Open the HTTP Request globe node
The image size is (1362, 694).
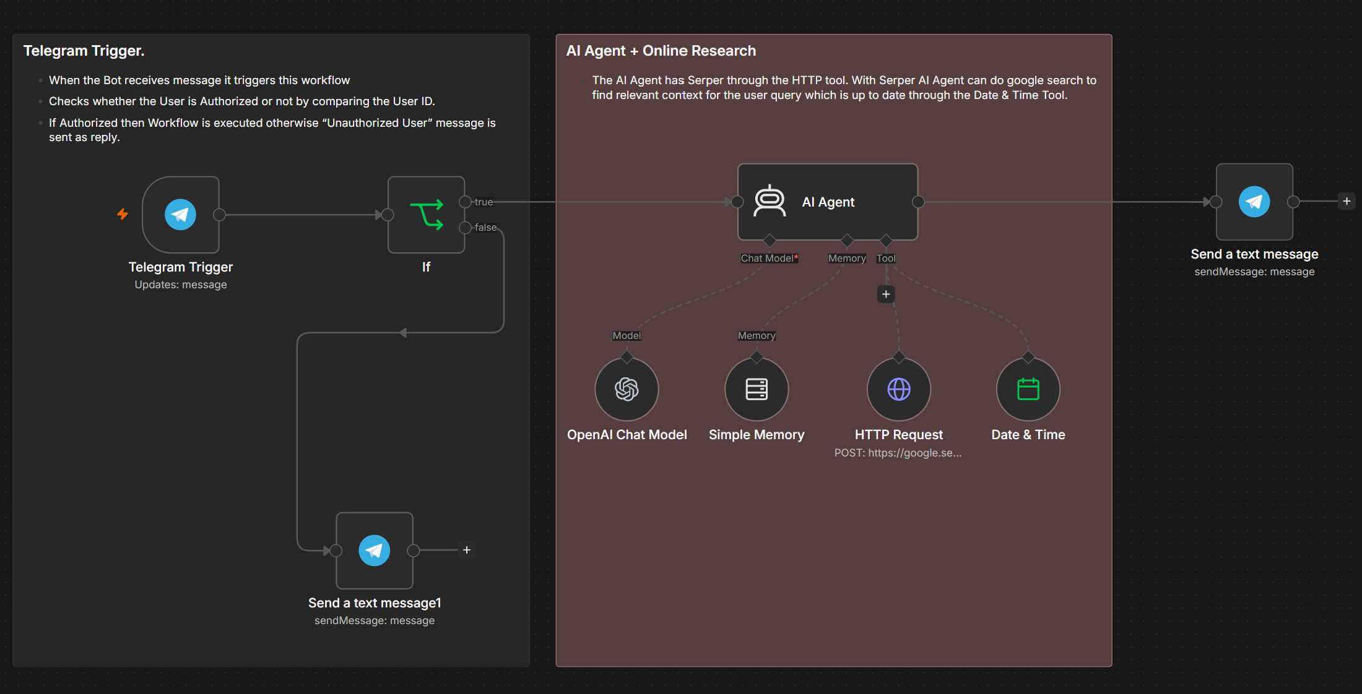(x=899, y=389)
